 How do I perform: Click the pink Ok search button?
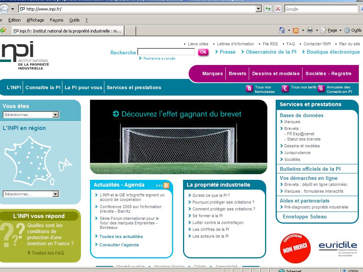[x=203, y=52]
